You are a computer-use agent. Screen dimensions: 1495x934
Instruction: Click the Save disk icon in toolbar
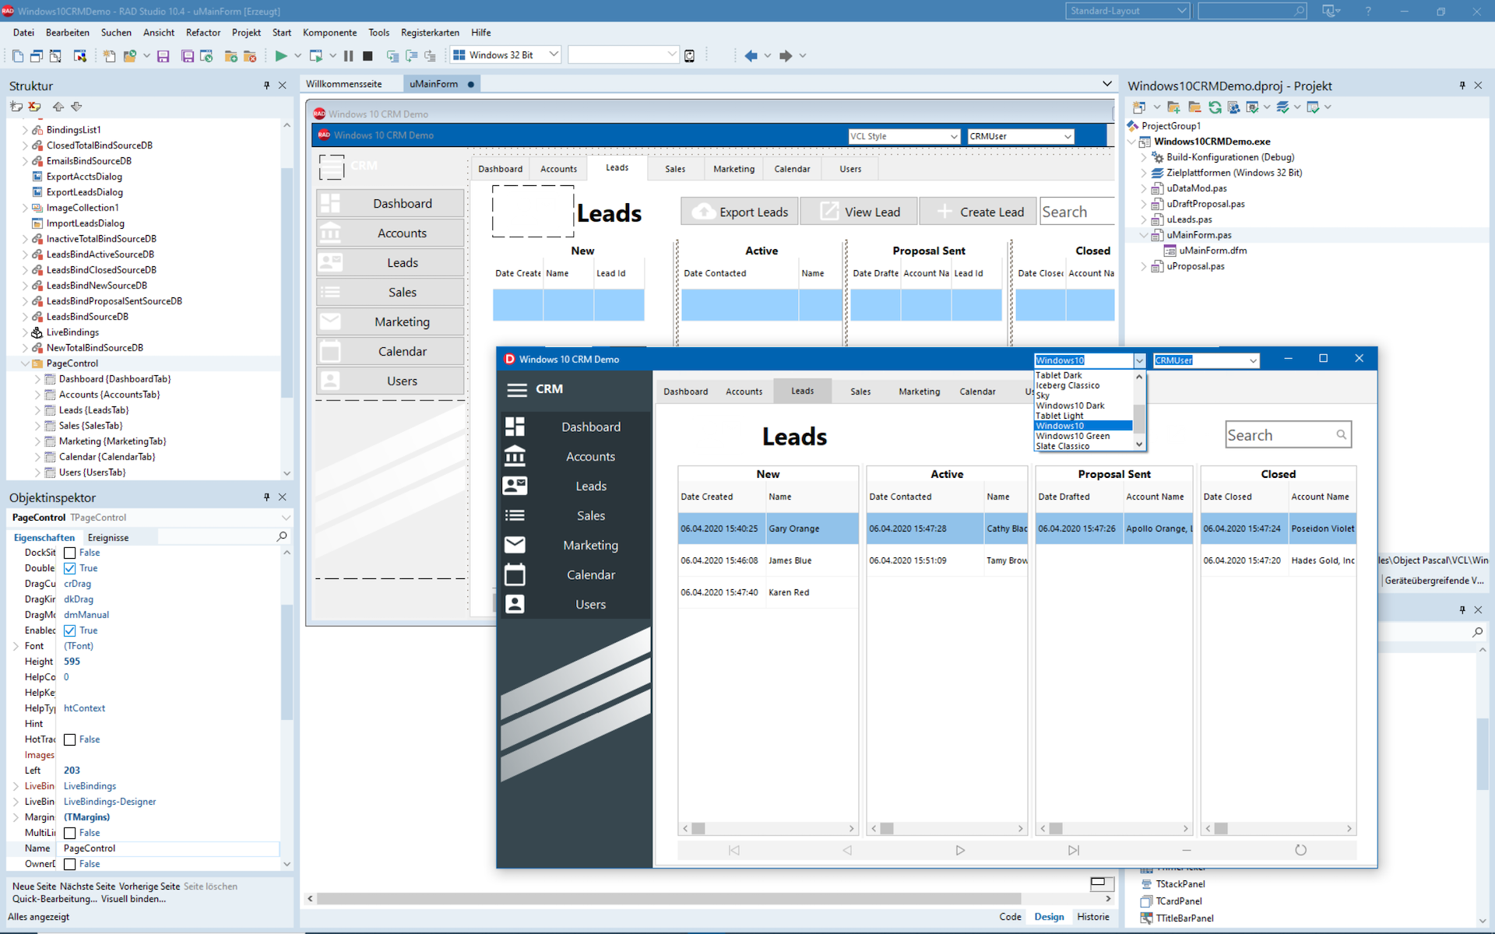tap(163, 56)
